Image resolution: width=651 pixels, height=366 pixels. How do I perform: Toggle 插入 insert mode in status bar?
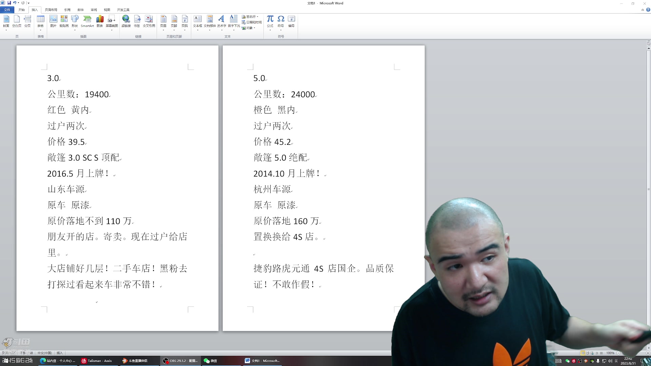coord(60,353)
